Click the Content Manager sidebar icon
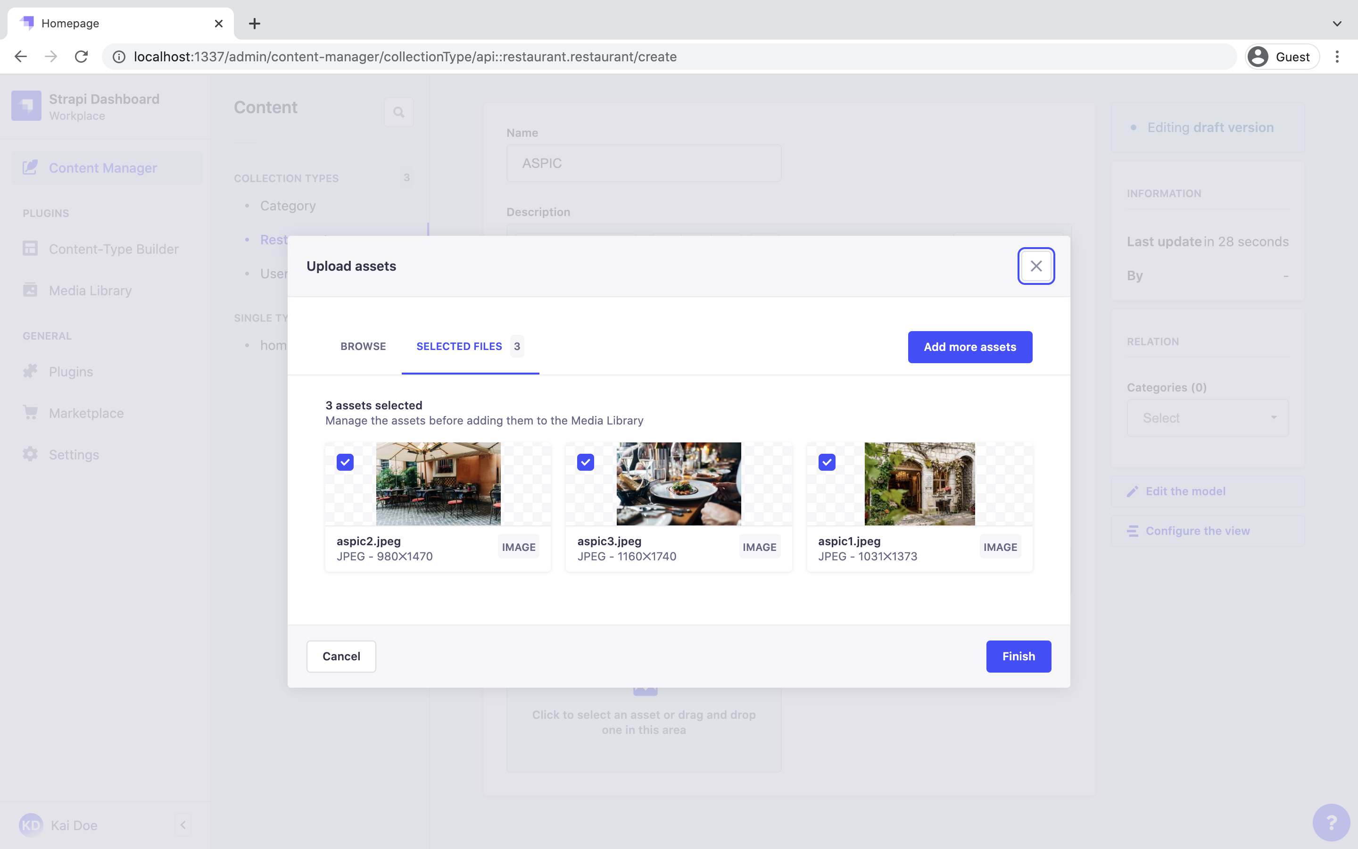The image size is (1358, 849). [30, 167]
